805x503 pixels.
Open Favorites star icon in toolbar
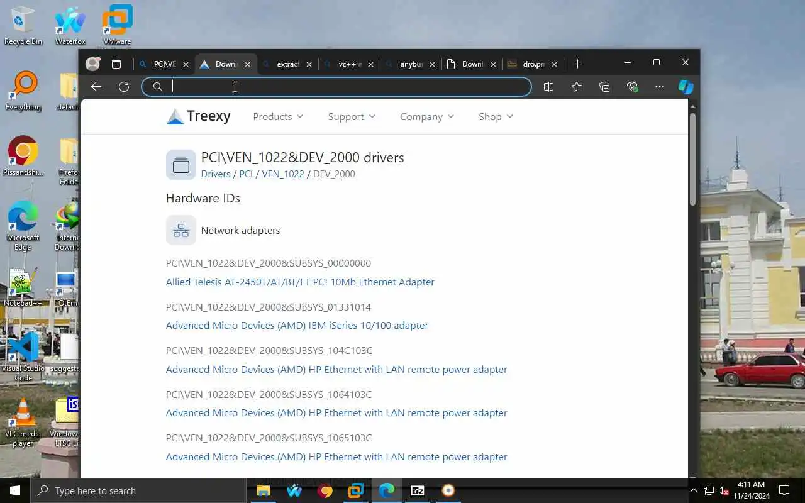coord(577,87)
